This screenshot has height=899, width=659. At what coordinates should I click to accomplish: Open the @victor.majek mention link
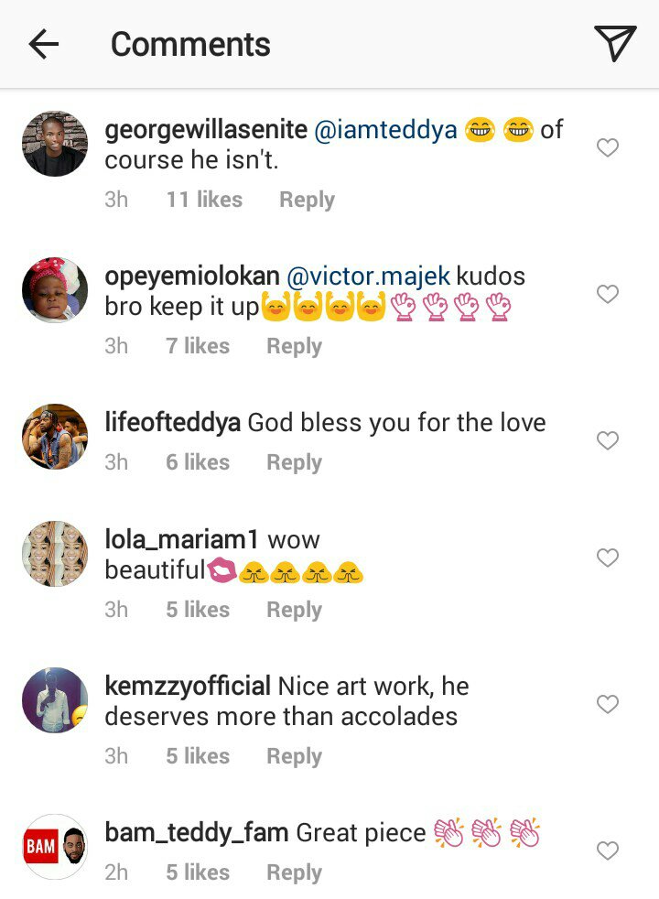(368, 276)
